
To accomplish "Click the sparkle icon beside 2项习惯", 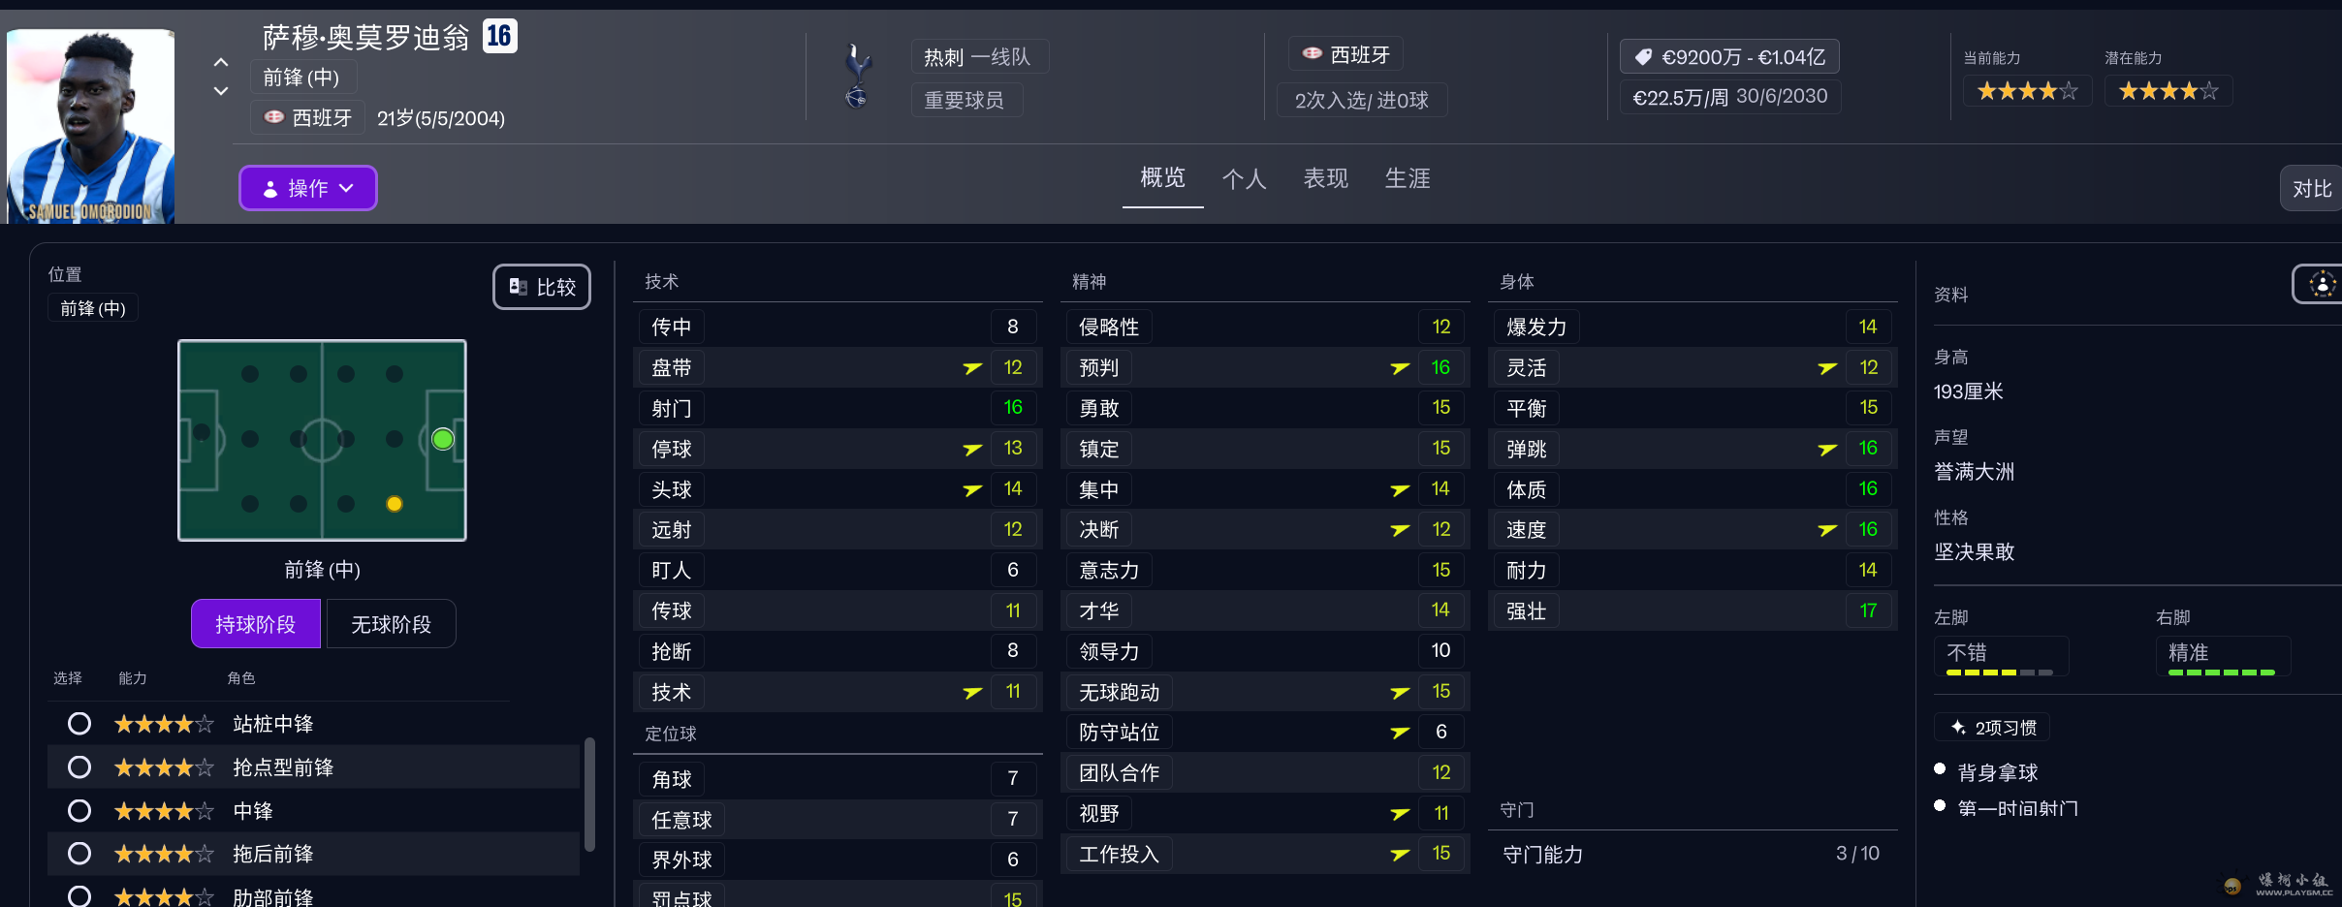I will pyautogui.click(x=1958, y=727).
